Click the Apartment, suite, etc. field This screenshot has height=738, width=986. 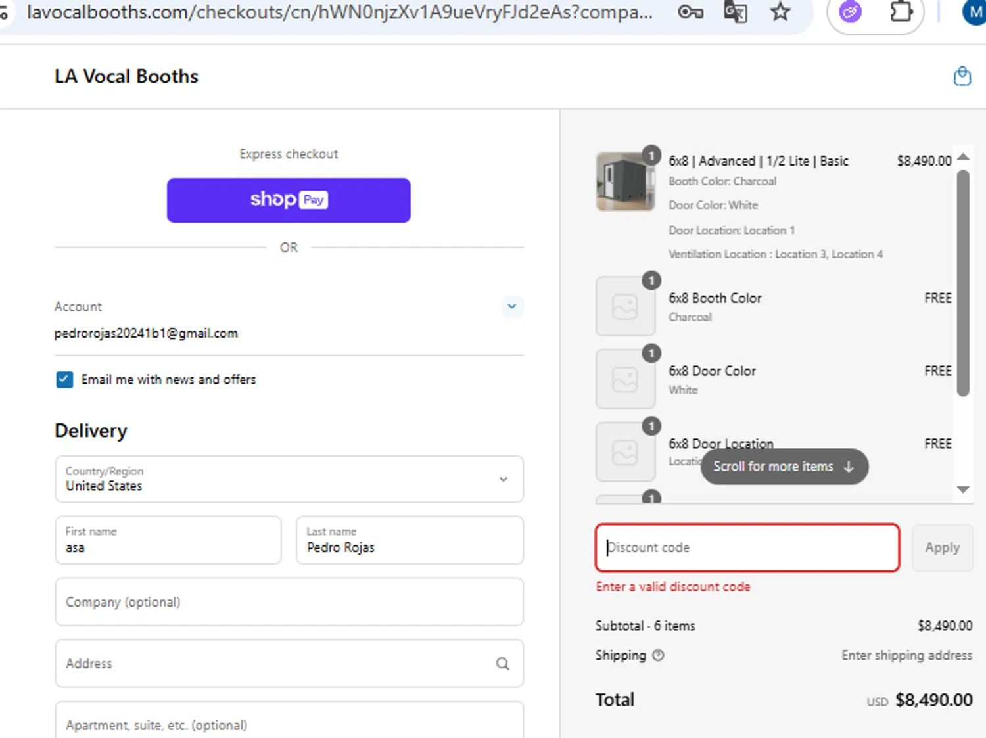(289, 720)
